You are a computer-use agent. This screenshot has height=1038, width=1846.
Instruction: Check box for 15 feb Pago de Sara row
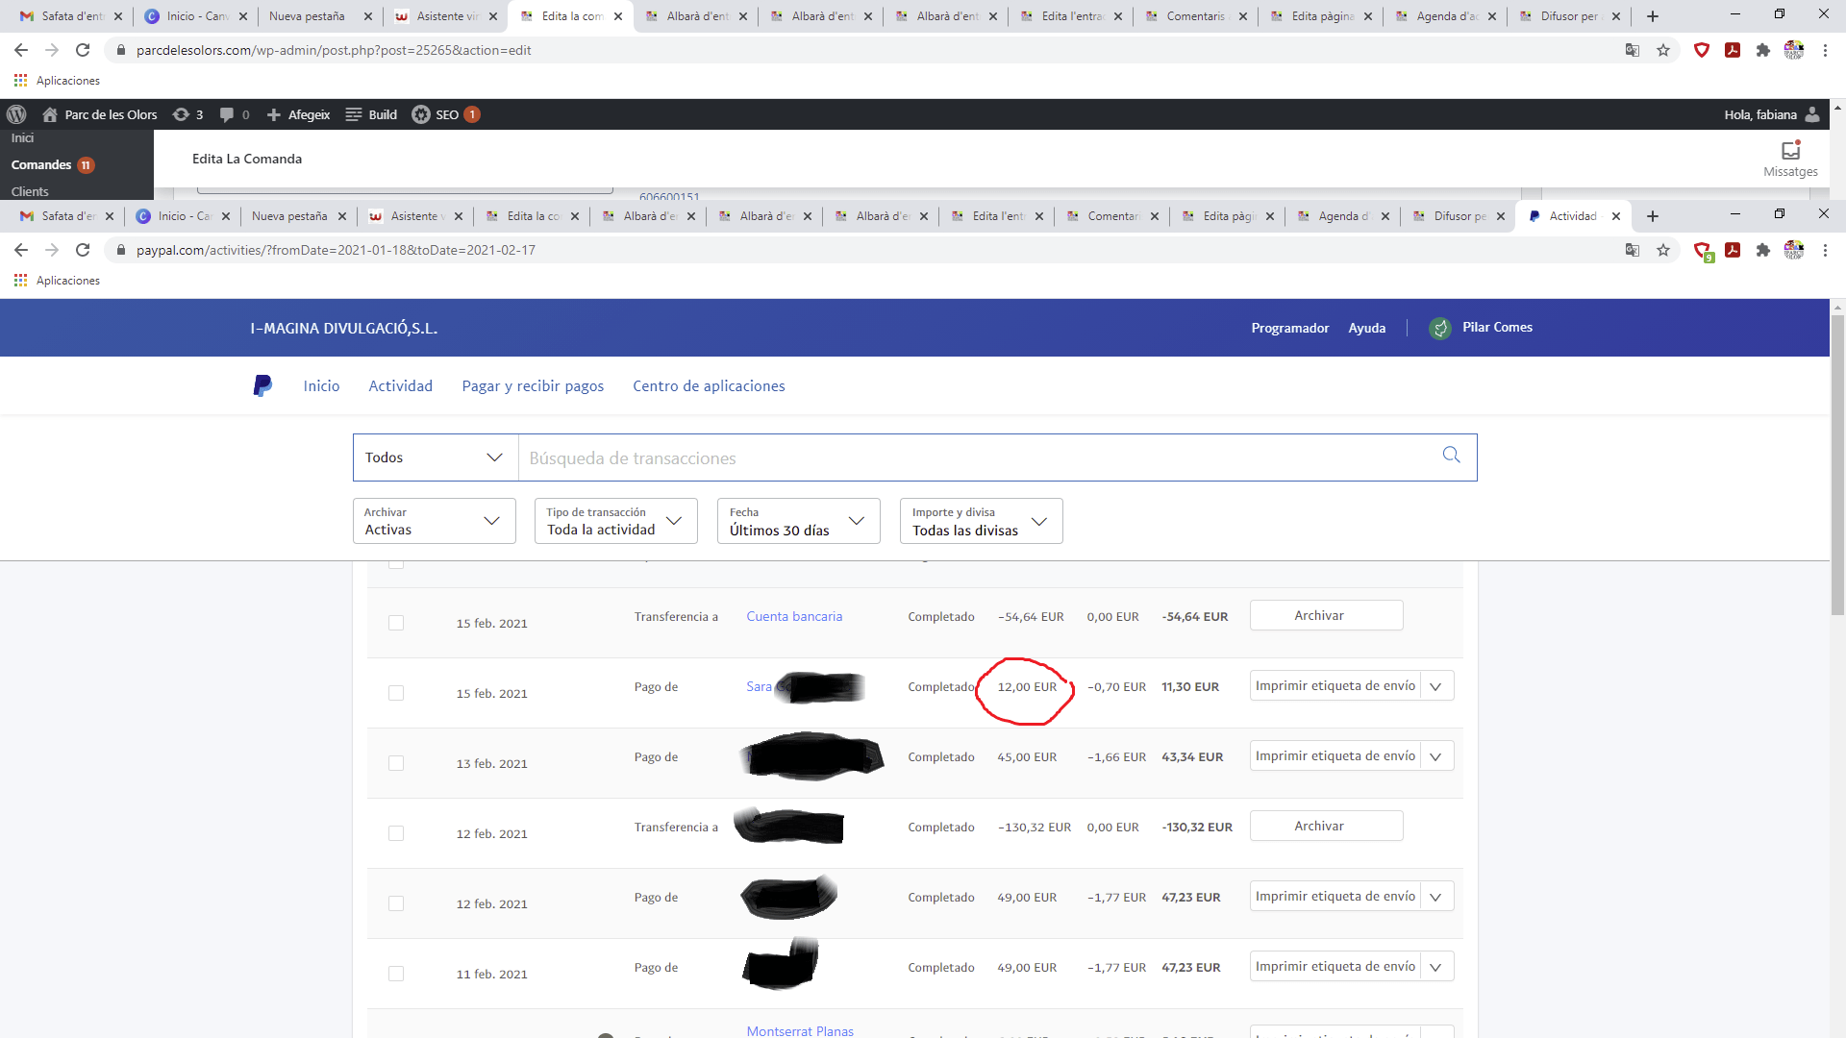[396, 693]
